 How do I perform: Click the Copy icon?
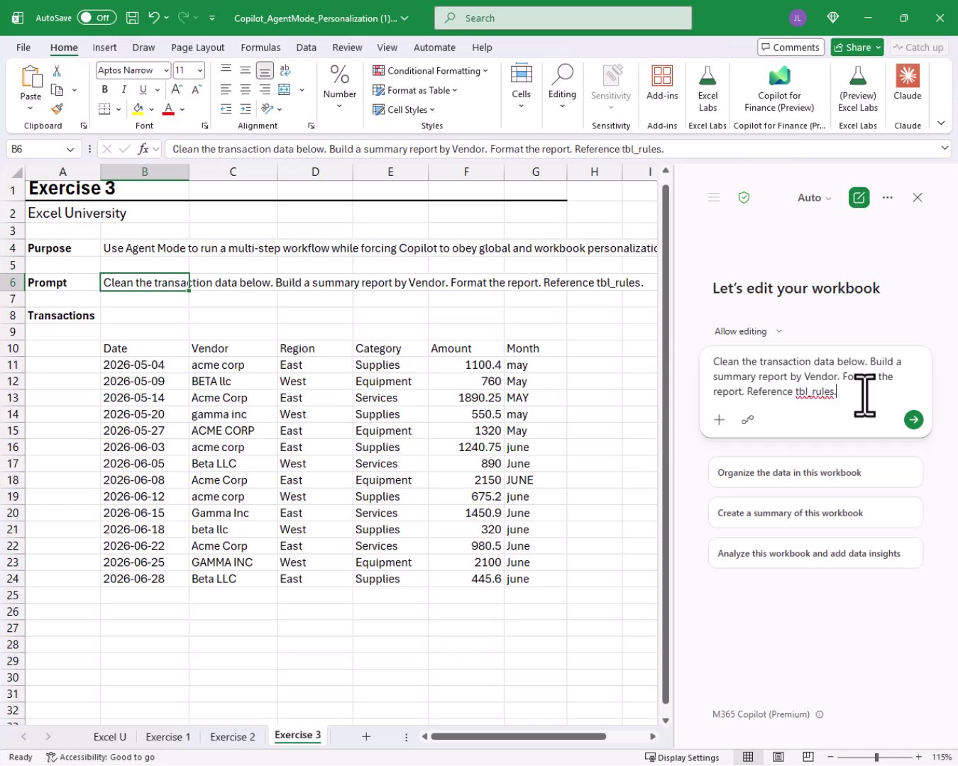coord(57,90)
